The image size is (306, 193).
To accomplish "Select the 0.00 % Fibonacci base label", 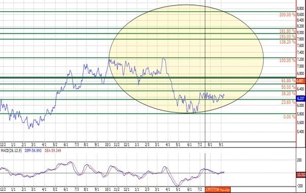I will click(x=289, y=117).
